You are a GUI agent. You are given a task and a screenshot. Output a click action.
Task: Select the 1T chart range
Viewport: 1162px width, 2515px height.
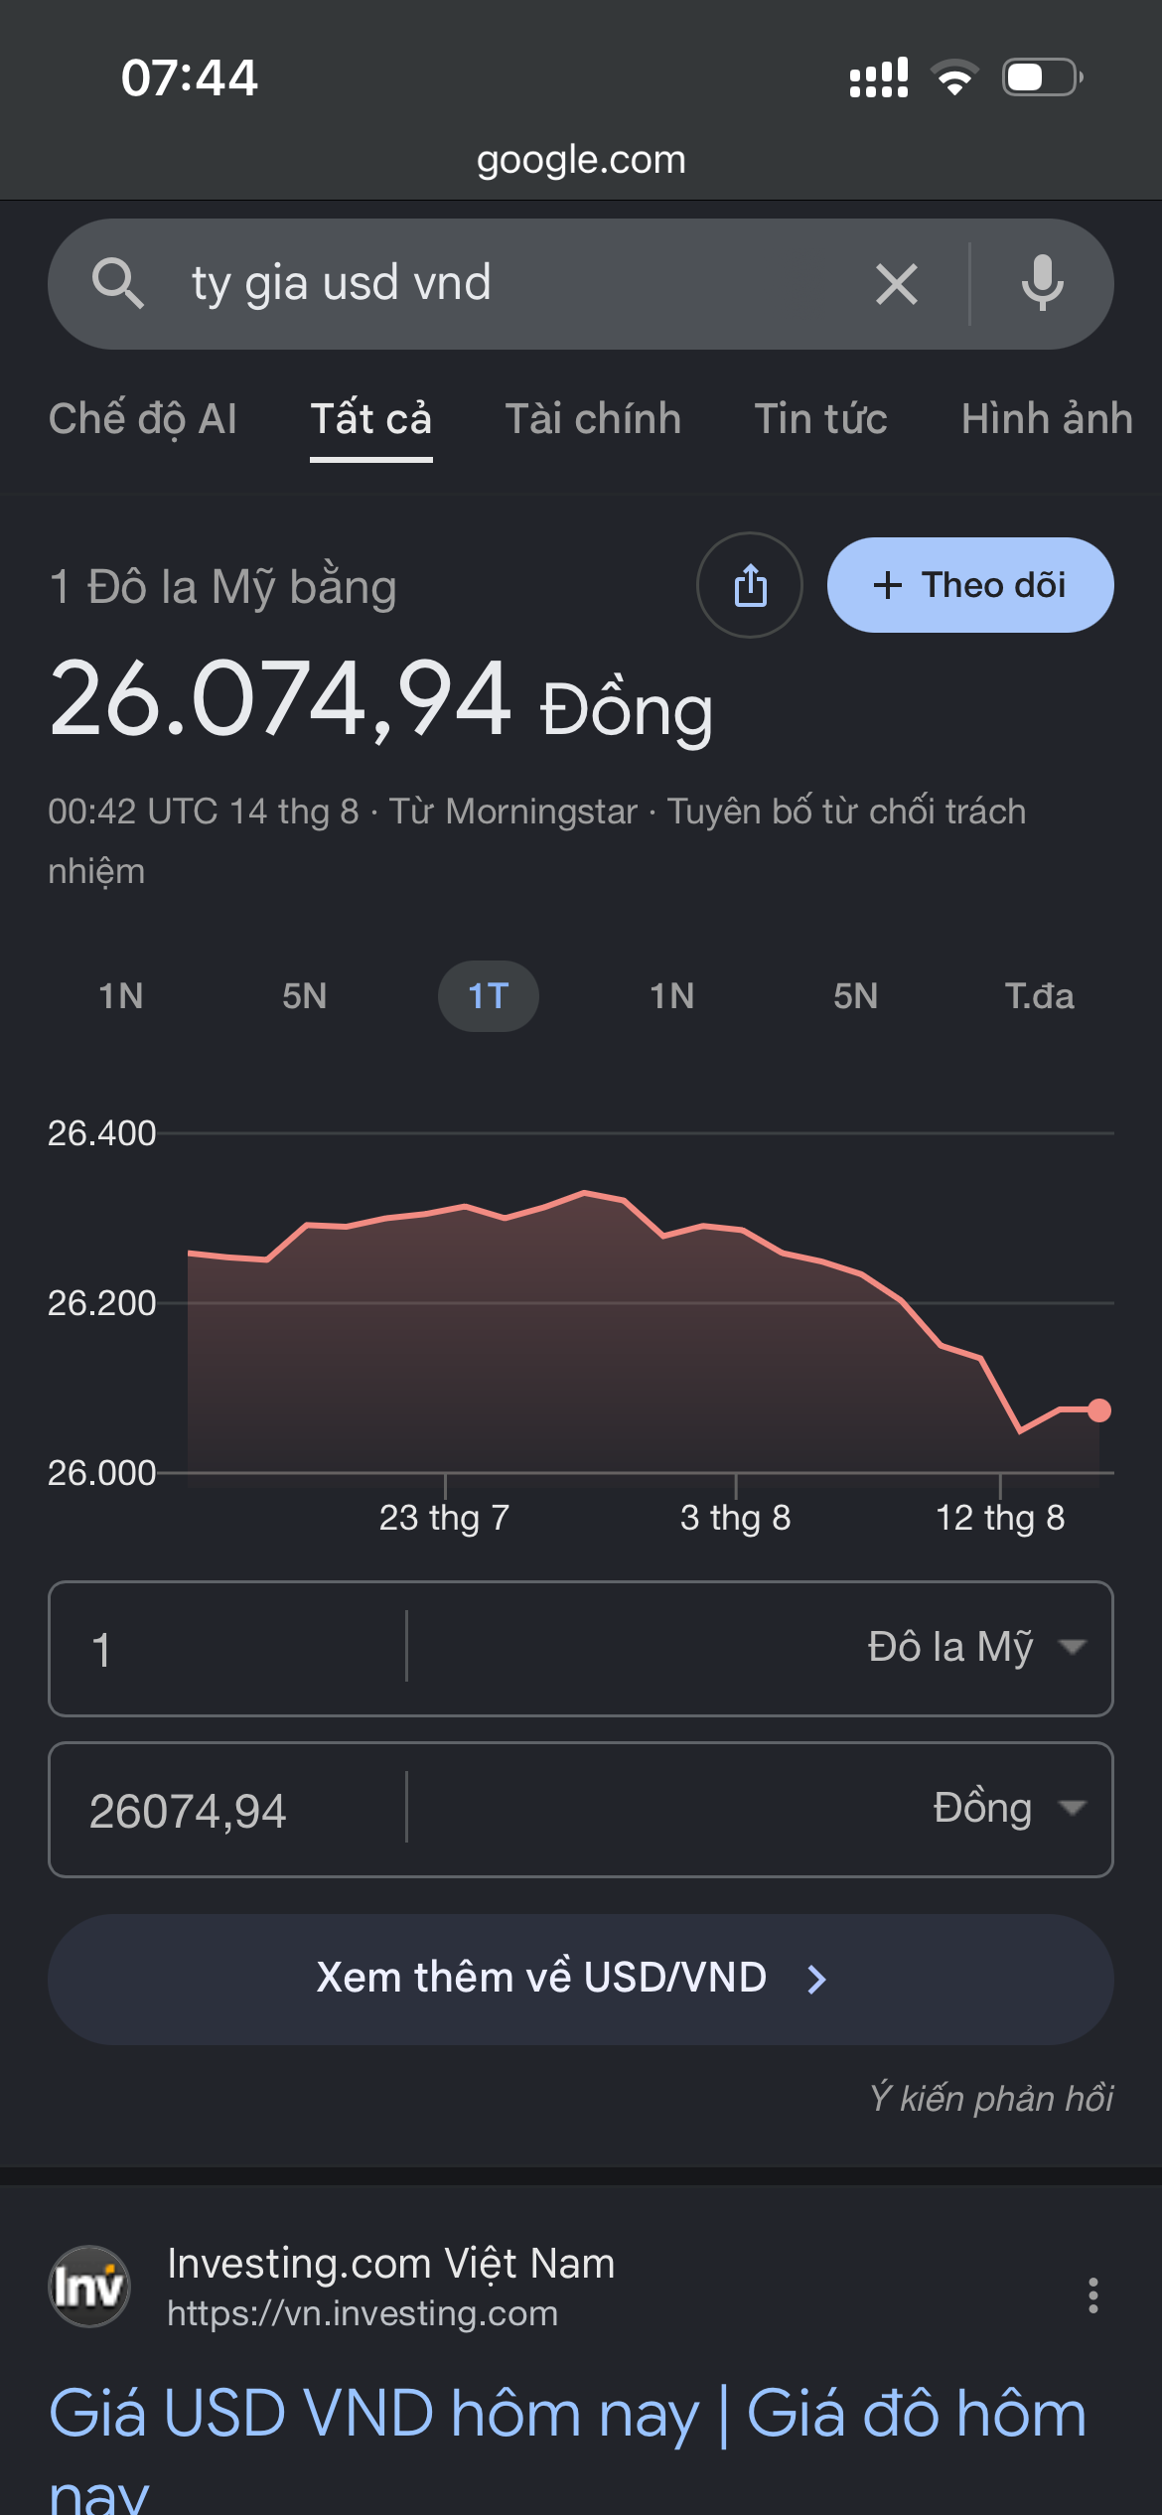coord(489,996)
